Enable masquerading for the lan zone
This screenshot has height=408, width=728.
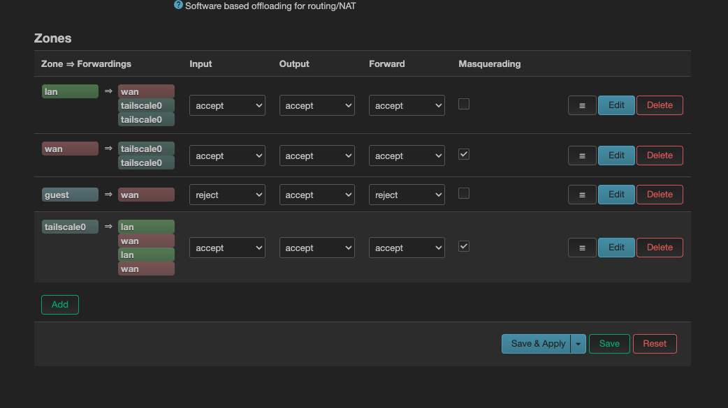coord(464,105)
